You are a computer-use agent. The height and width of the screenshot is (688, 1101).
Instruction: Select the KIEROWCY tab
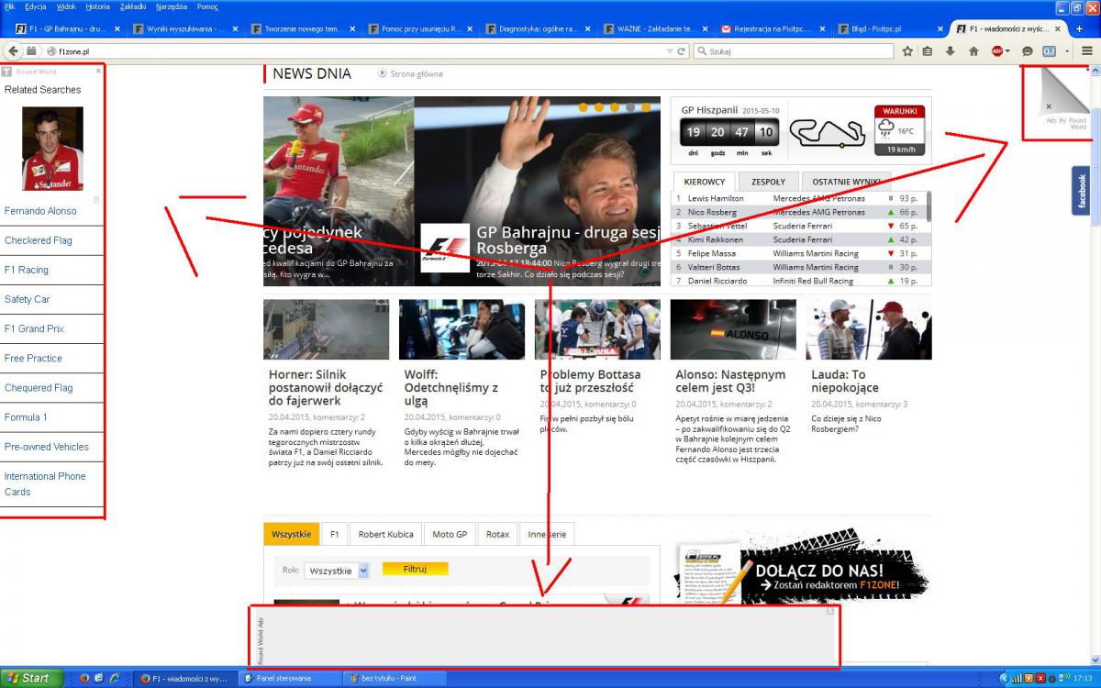point(704,182)
